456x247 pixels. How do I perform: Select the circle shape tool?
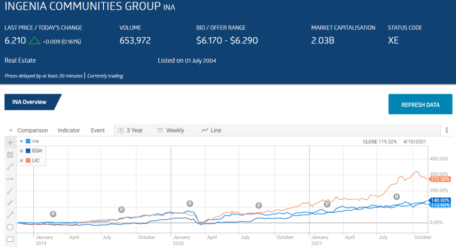10,227
